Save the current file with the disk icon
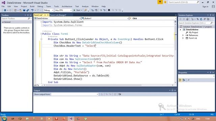216x121 pixels. [x=24, y=10]
